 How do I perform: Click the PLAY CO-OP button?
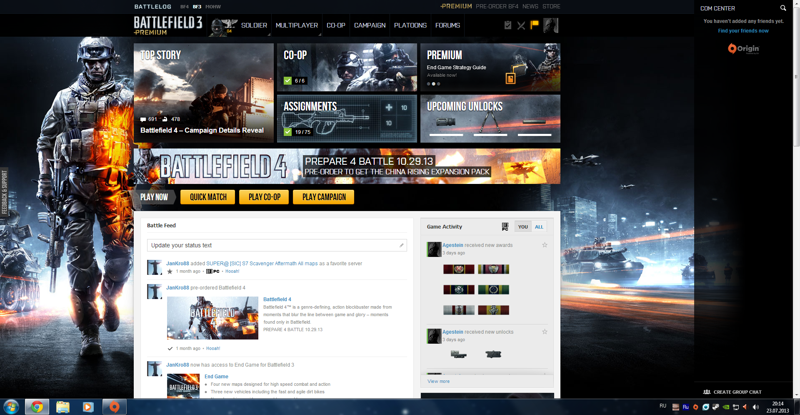[264, 197]
